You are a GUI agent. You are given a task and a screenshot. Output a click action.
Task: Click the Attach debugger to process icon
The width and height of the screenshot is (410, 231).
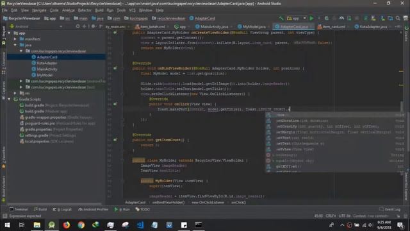(x=349, y=19)
